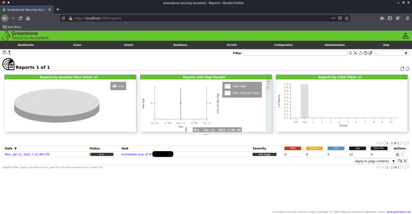Image resolution: width=412 pixels, height=214 pixels.
Task: Open the Administration menu
Action: point(335,45)
